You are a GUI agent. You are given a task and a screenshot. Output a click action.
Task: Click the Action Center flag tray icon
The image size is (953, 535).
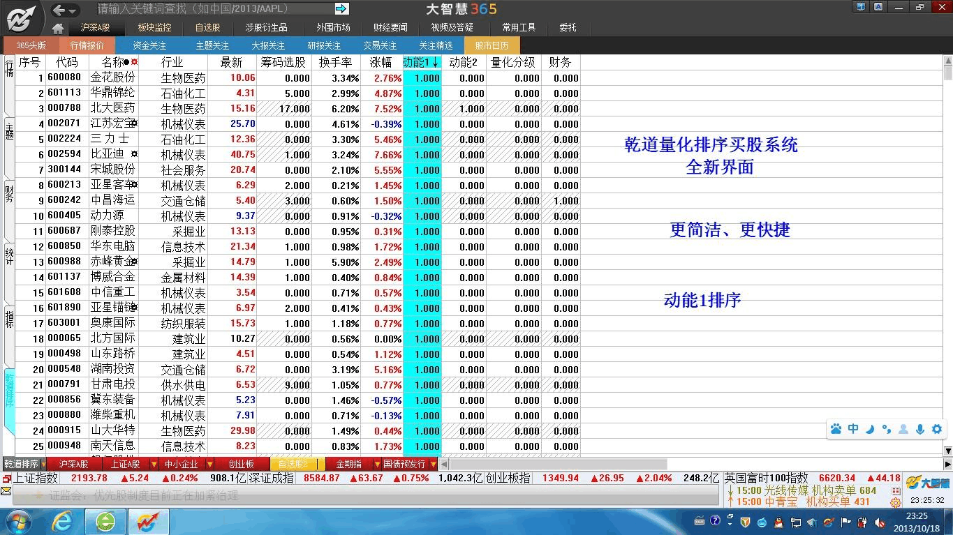point(846,522)
